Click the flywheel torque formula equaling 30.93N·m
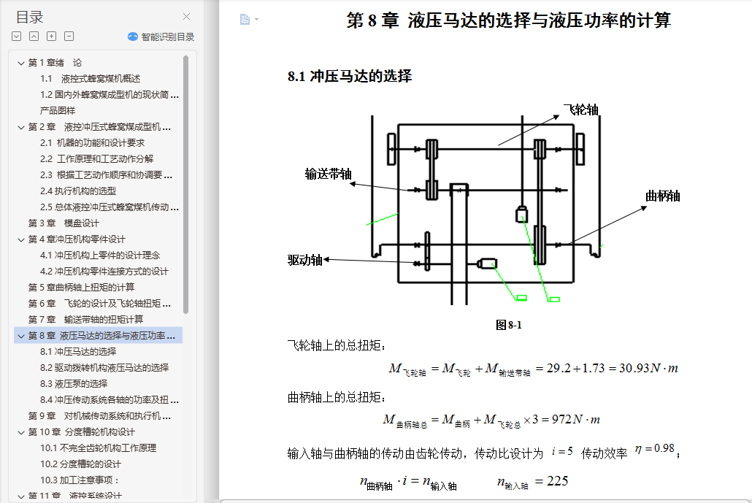Screen dimensions: 752x503 533,369
